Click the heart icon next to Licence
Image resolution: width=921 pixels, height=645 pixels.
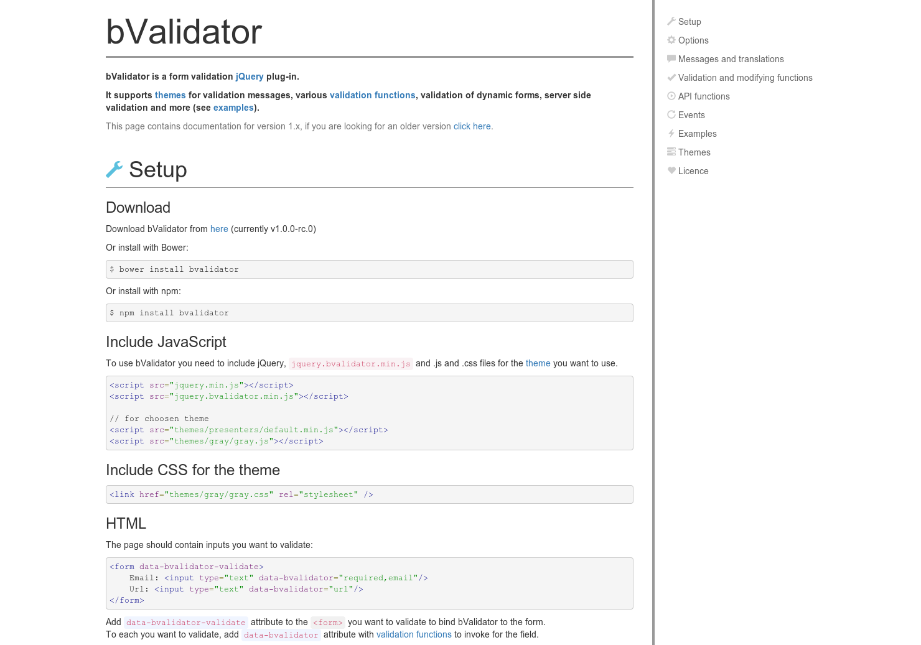[x=671, y=170]
